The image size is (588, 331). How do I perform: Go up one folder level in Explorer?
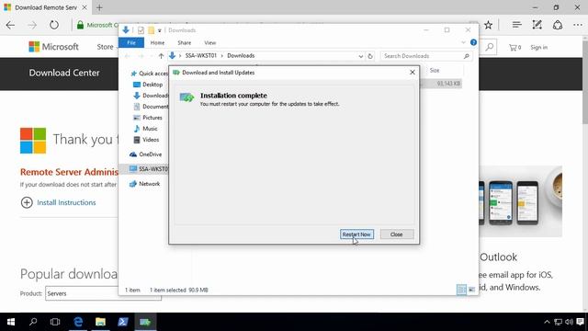tap(161, 56)
